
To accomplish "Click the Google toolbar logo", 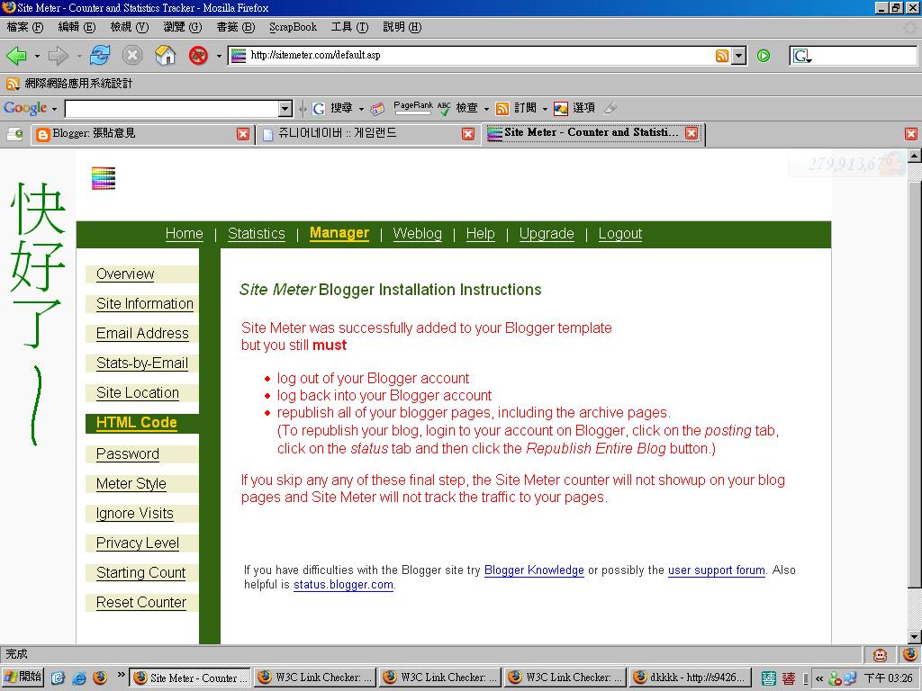I will pos(25,108).
